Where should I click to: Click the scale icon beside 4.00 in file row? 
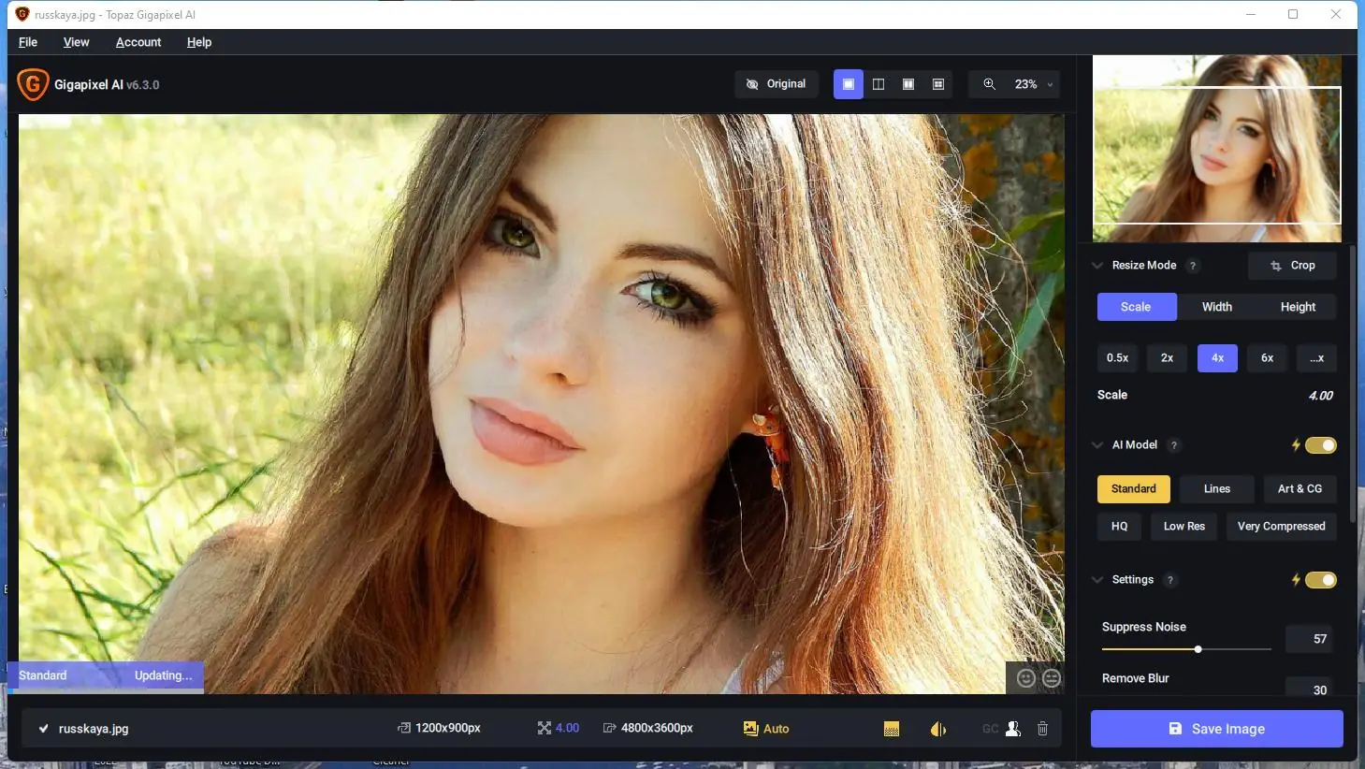pos(545,728)
